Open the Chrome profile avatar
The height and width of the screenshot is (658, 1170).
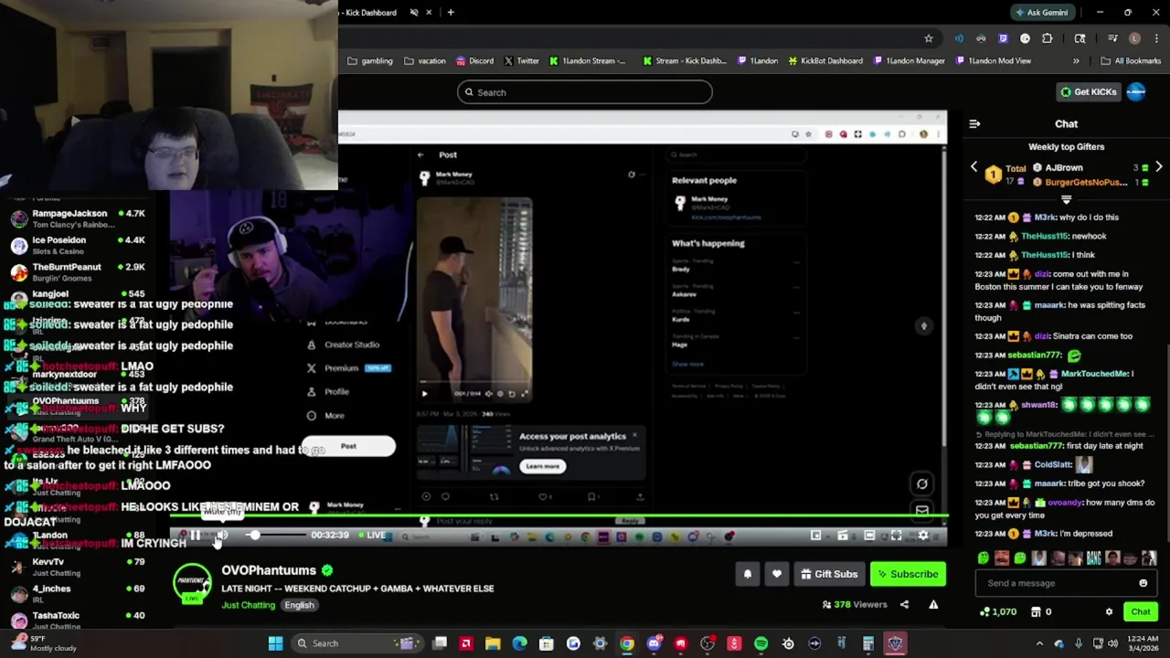pos(1134,38)
